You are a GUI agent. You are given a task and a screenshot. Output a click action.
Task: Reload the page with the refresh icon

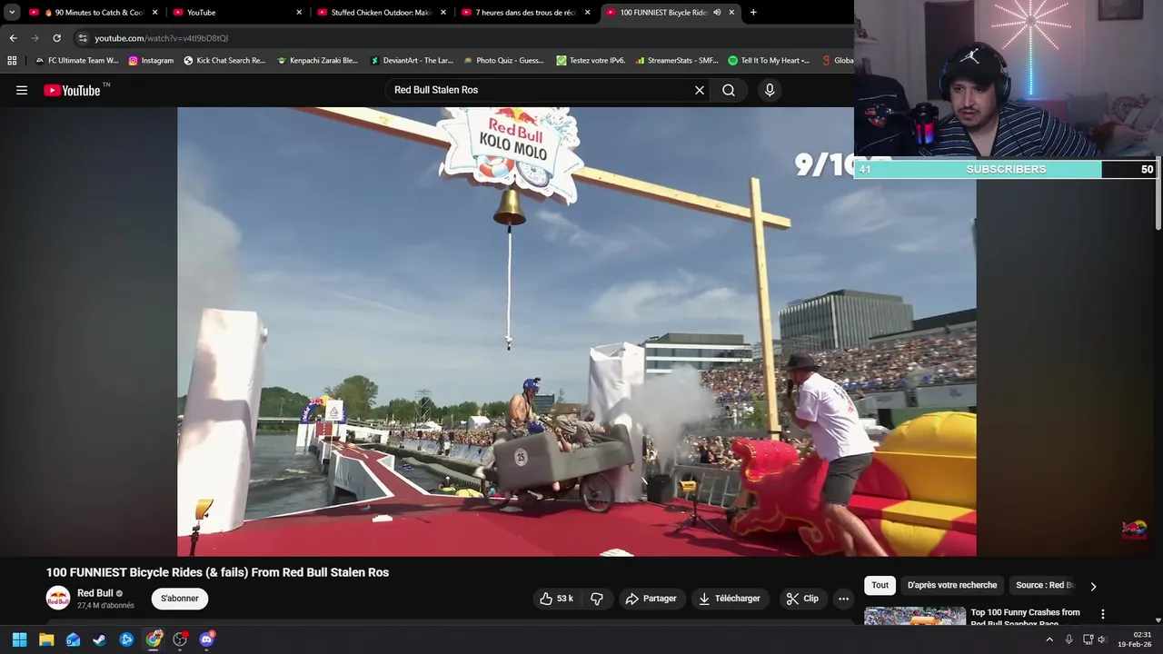56,38
